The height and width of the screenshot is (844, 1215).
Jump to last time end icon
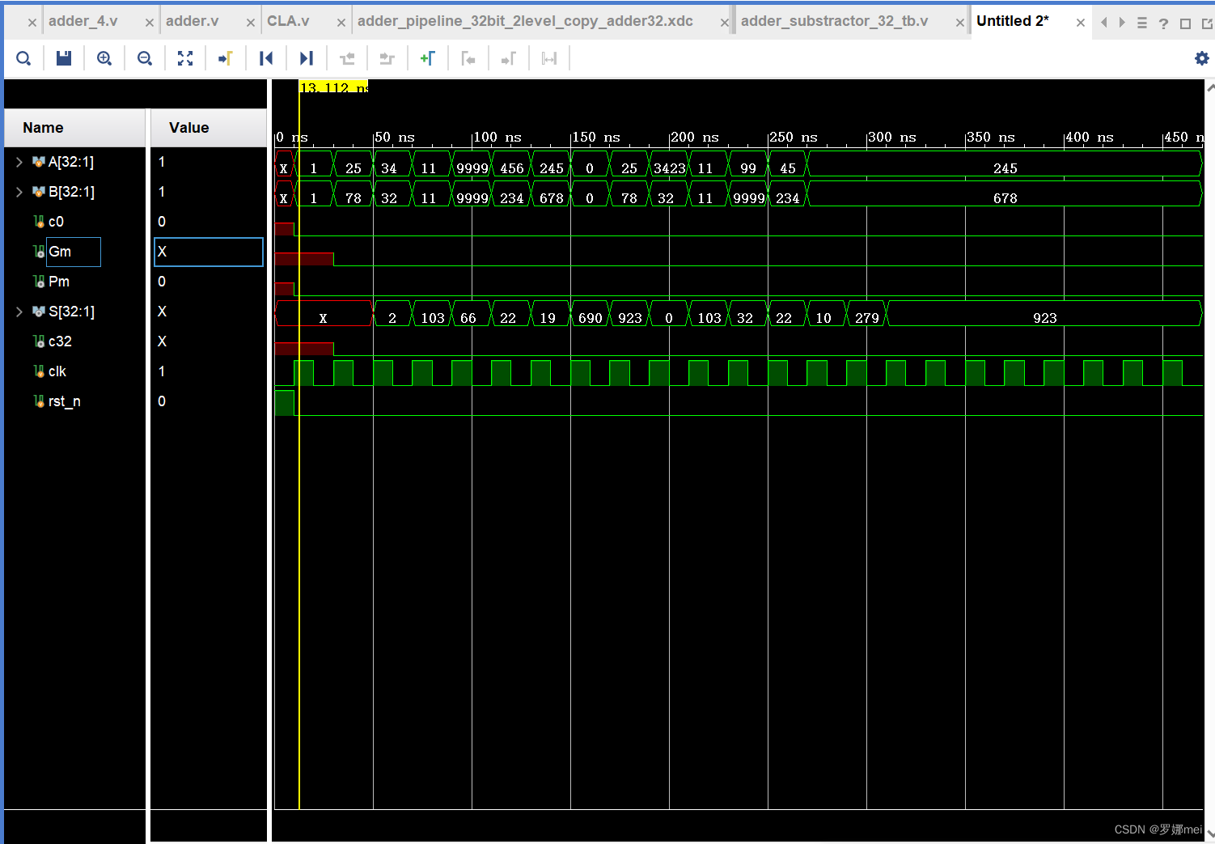pos(307,58)
